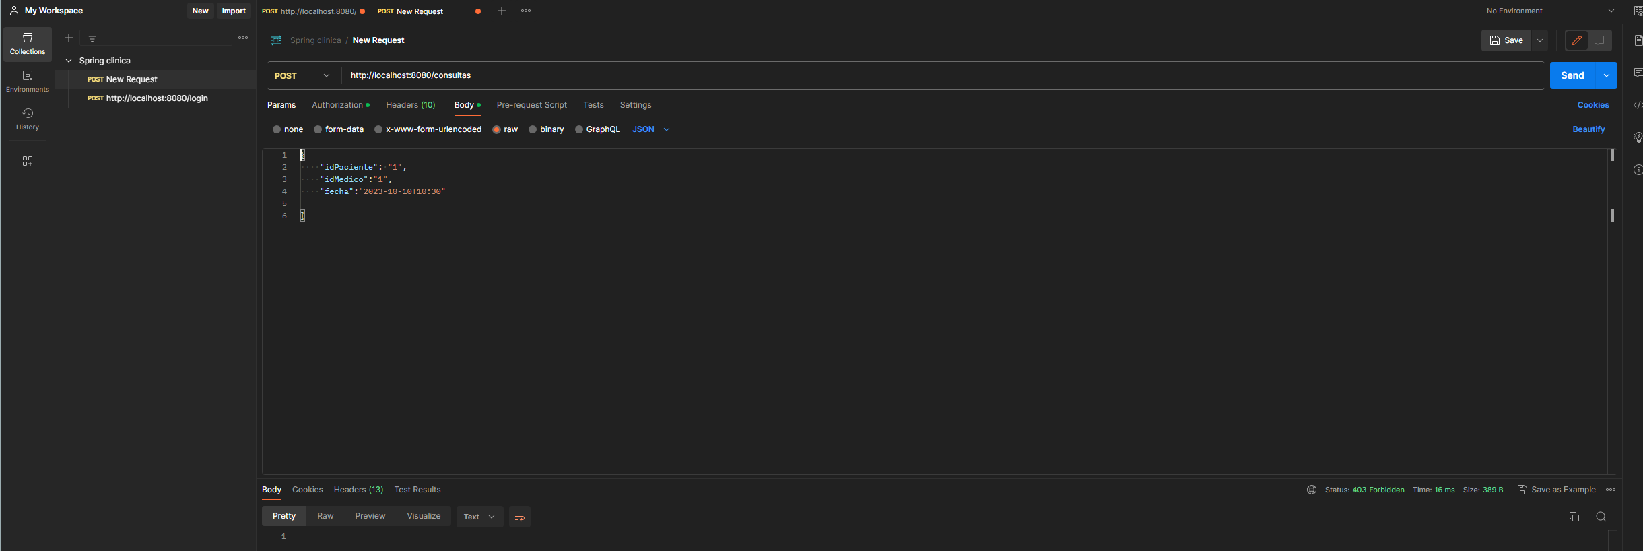Open the History sidebar panel
The width and height of the screenshot is (1643, 551).
pyautogui.click(x=28, y=119)
